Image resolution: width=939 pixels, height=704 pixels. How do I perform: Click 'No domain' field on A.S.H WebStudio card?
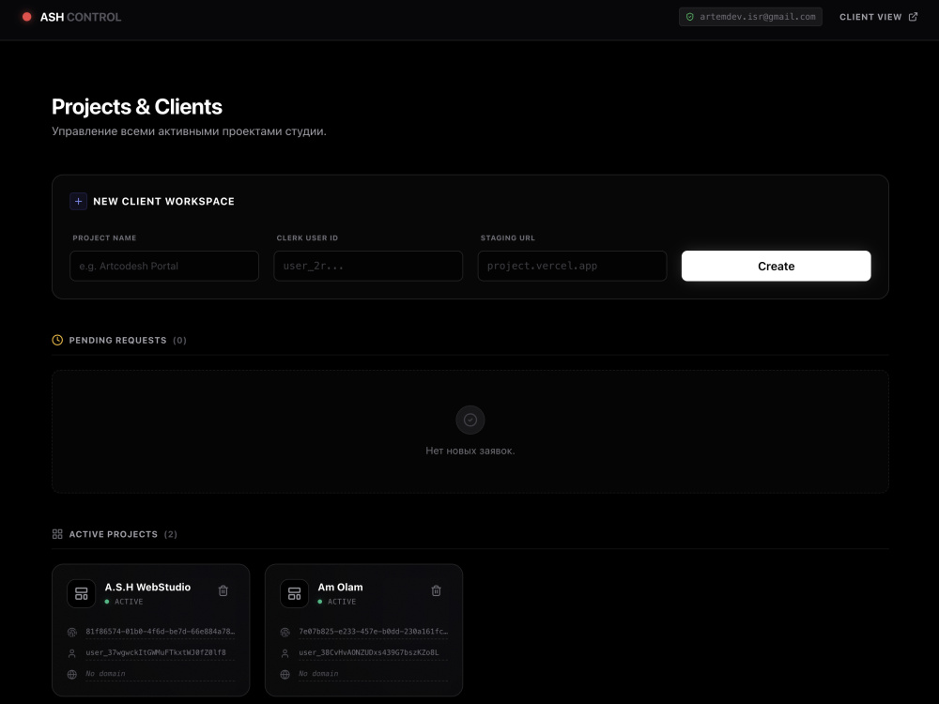160,674
